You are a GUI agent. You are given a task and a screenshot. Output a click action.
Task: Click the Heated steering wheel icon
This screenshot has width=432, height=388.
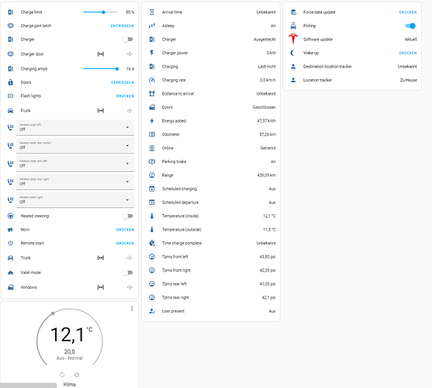pos(10,216)
